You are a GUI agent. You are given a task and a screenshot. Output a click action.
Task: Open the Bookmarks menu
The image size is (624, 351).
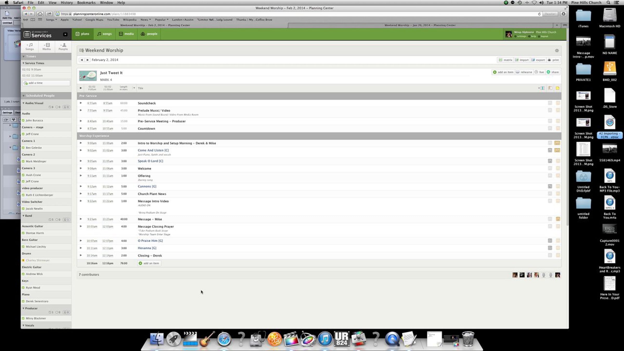86,3
